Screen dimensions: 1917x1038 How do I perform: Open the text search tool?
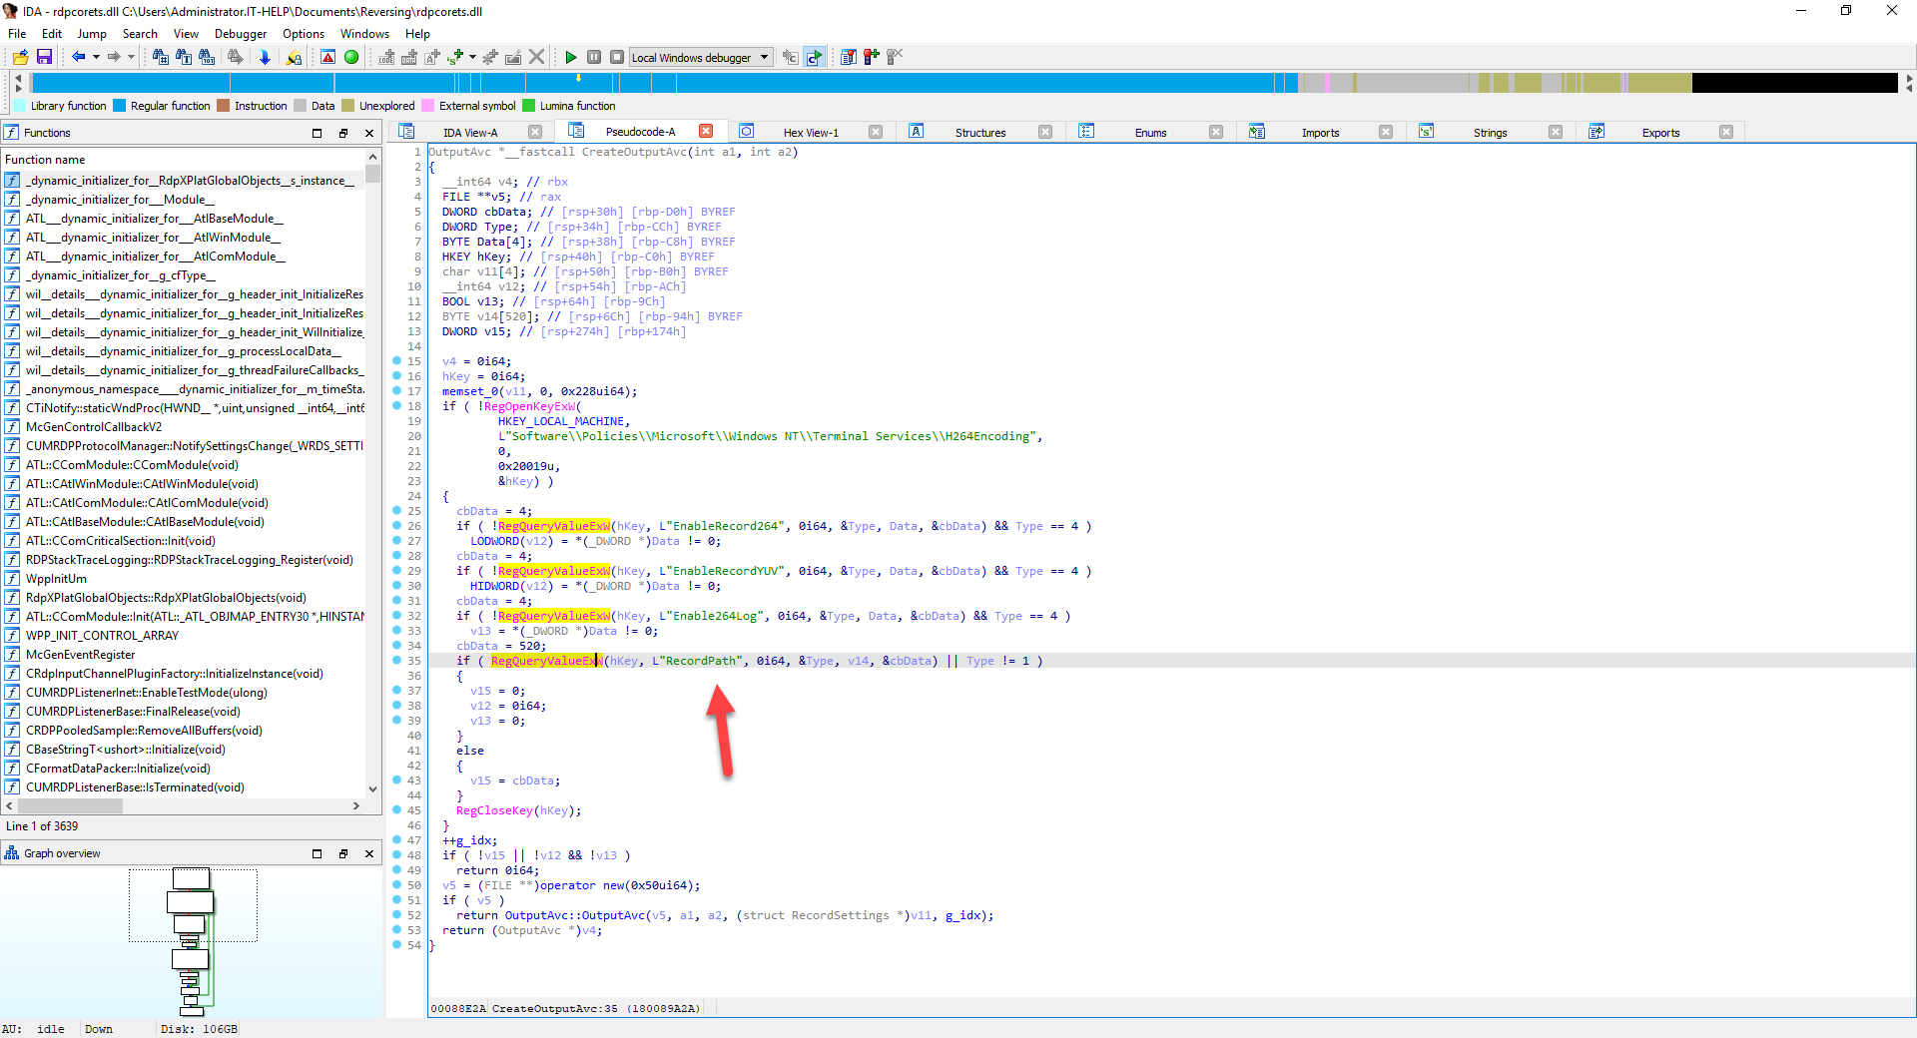coord(184,57)
